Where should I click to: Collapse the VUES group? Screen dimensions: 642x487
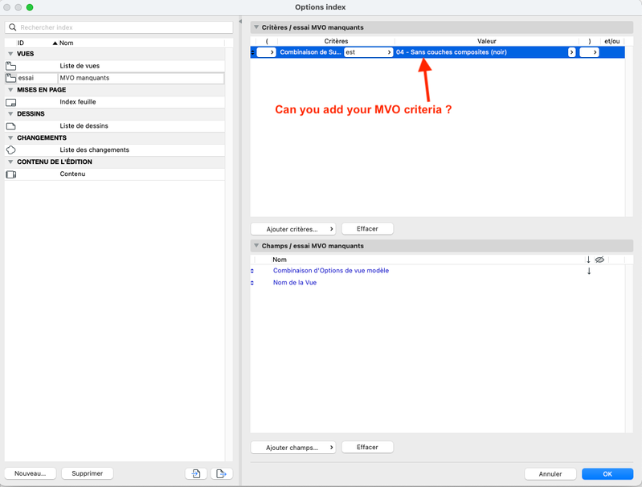[10, 54]
